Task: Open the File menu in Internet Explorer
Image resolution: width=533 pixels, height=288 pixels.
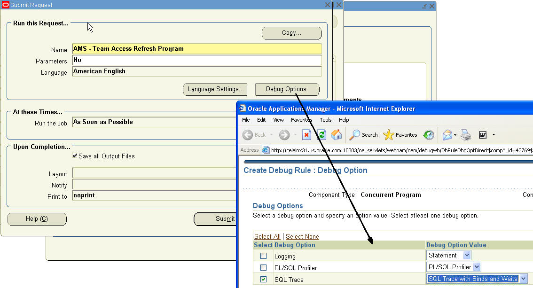Action: click(246, 120)
